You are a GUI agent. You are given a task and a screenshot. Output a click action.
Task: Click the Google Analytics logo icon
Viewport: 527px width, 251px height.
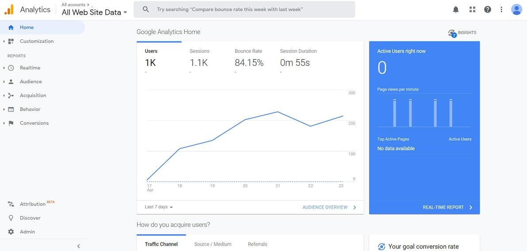9,9
